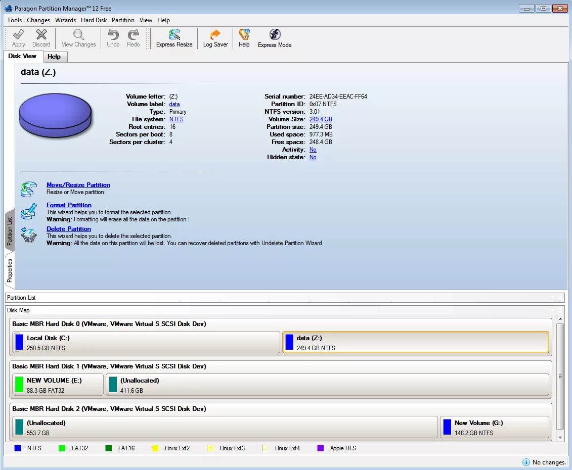Click Basic MBR Hard Disk 1 header
Image resolution: width=572 pixels, height=470 pixels.
point(109,366)
